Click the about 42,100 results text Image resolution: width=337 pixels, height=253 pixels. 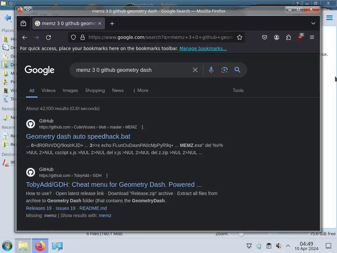tap(63, 108)
